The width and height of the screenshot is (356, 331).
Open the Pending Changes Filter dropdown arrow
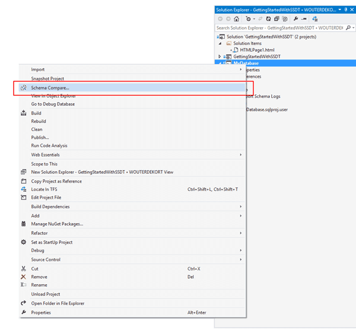point(254,19)
